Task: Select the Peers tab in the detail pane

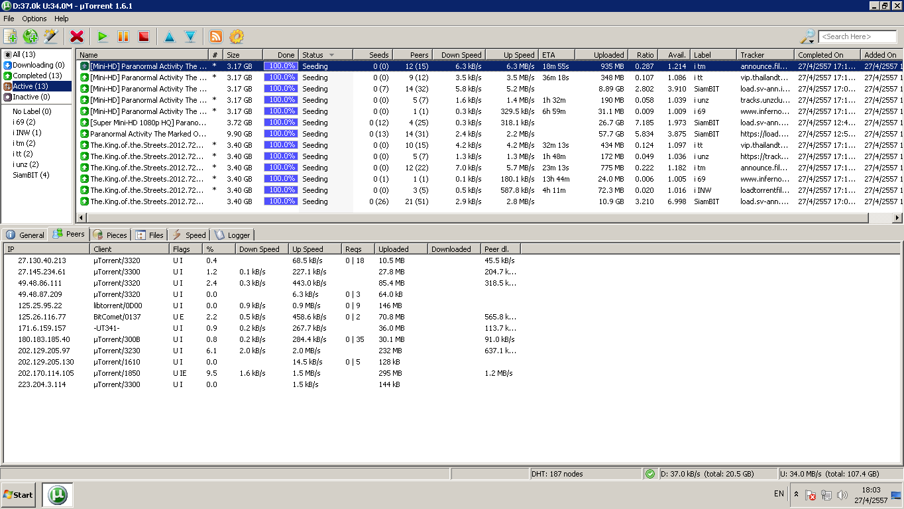Action: [x=68, y=234]
